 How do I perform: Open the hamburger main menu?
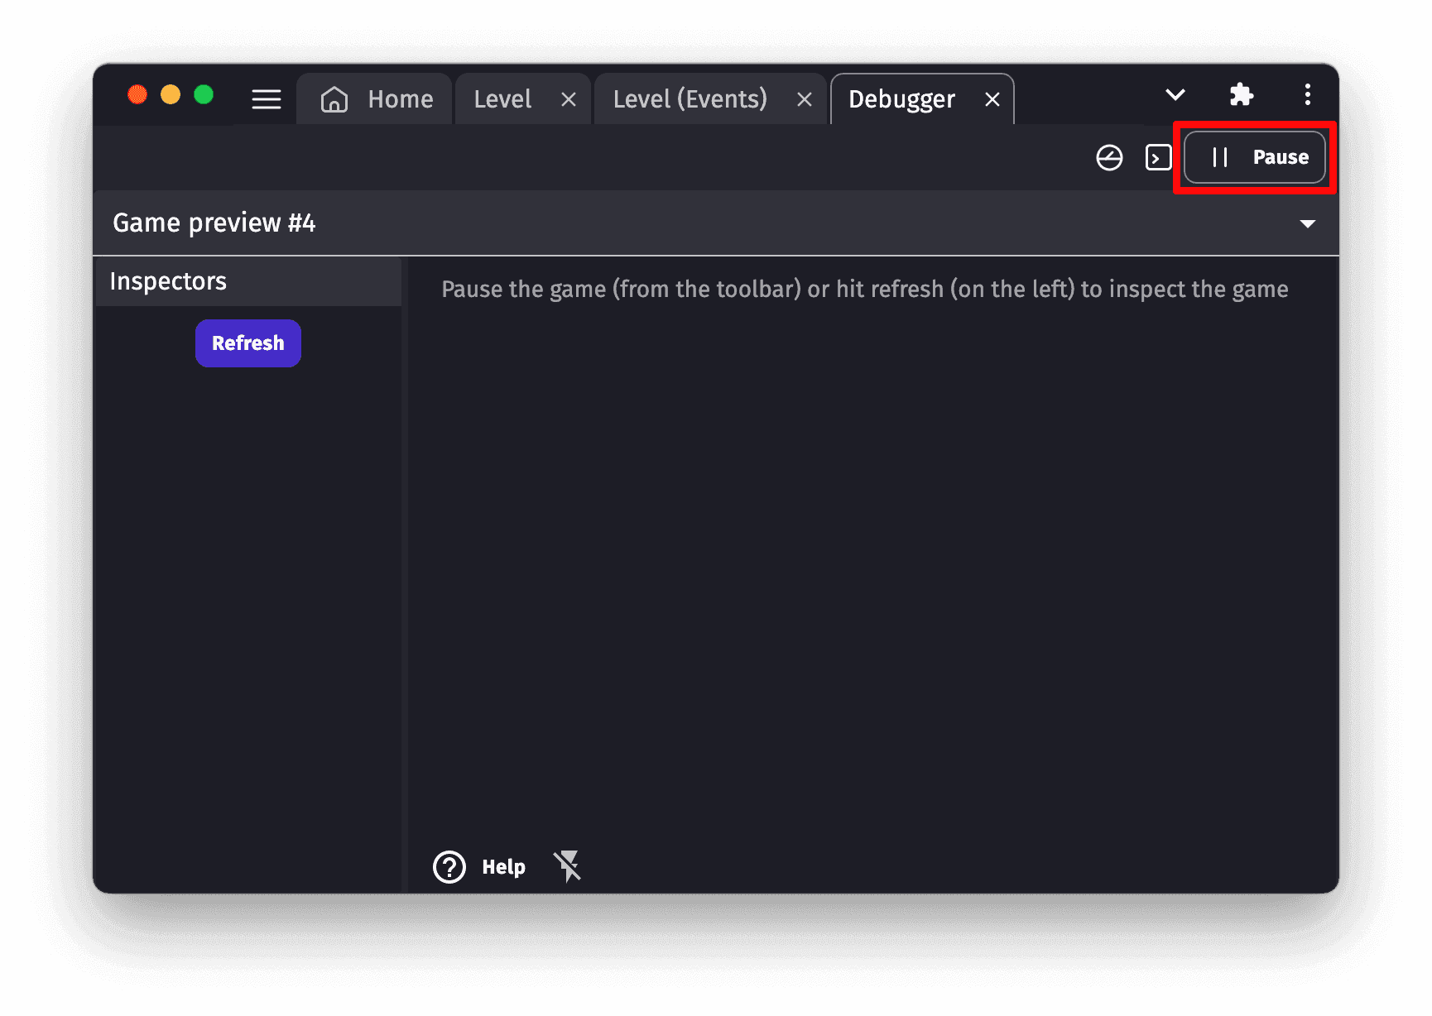point(266,99)
